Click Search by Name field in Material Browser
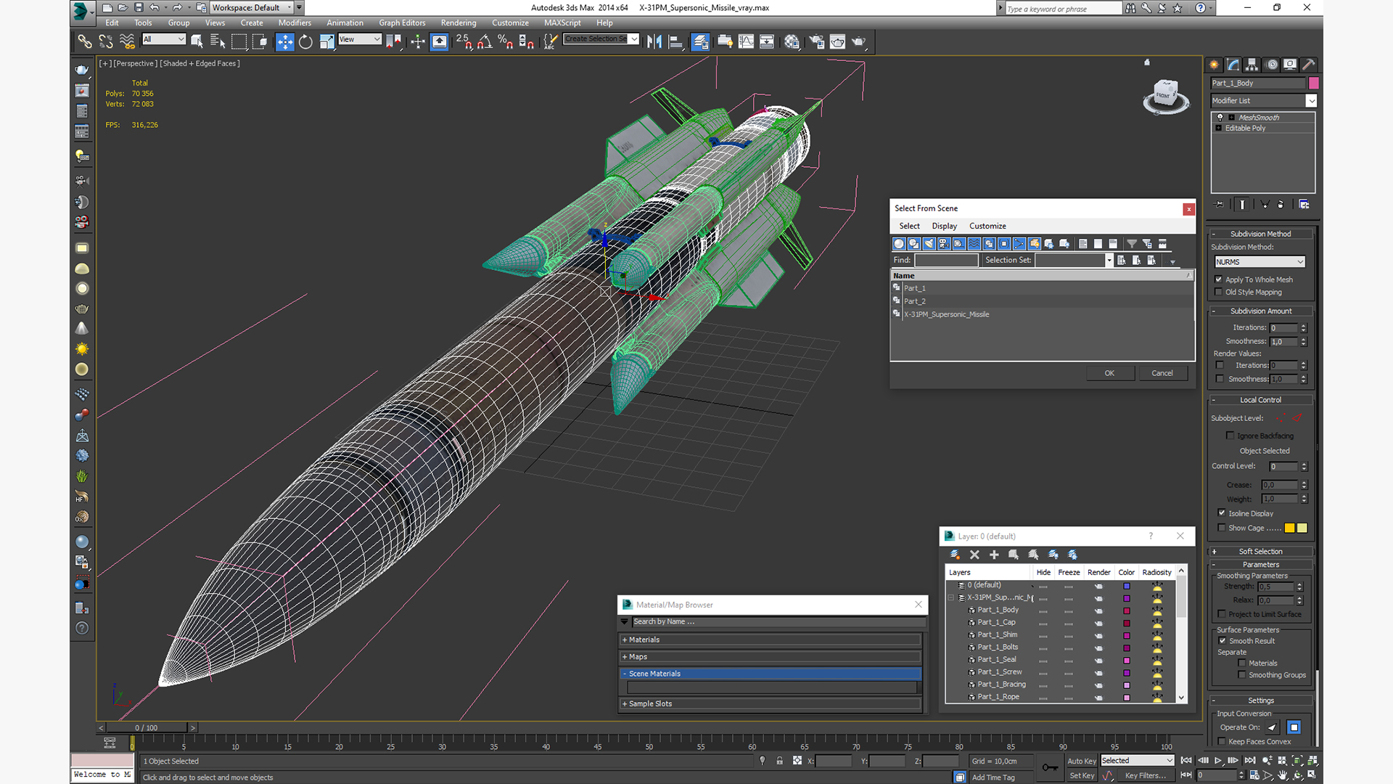The image size is (1393, 784). click(778, 621)
